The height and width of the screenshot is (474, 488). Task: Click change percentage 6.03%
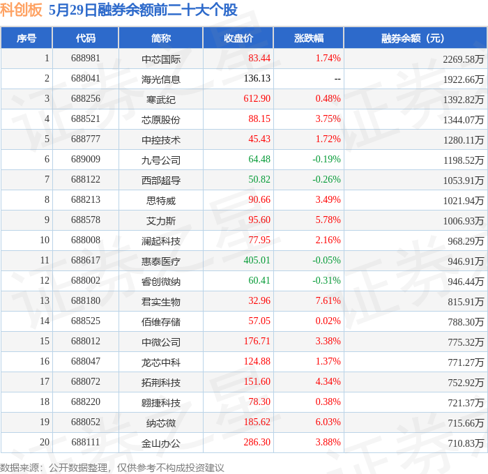(x=328, y=422)
